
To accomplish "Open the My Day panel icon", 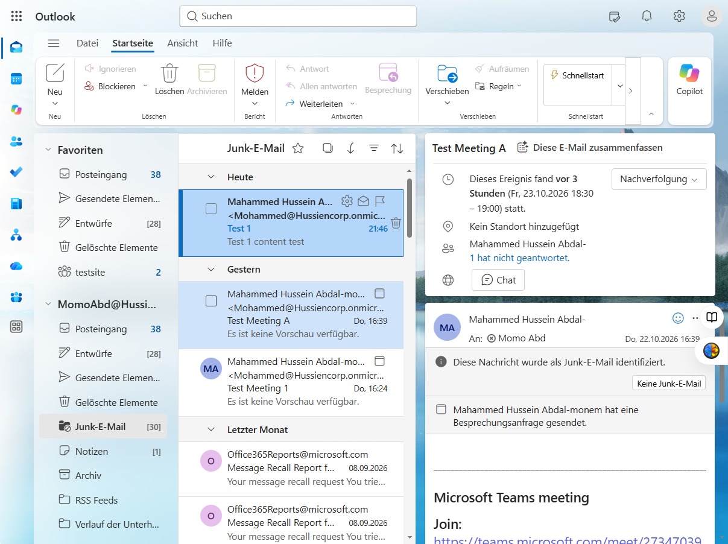I will [x=615, y=16].
